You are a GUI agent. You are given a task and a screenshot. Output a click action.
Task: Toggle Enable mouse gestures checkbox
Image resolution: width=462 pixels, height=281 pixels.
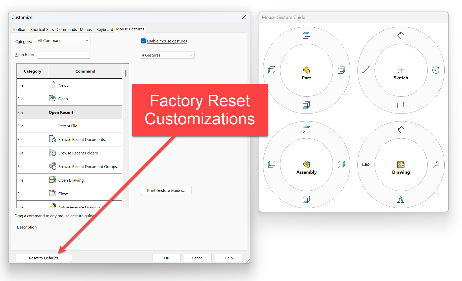coord(143,41)
